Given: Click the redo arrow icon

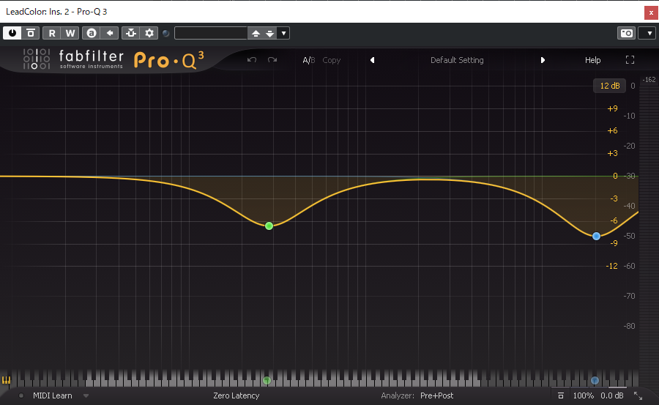Looking at the screenshot, I should click(272, 60).
